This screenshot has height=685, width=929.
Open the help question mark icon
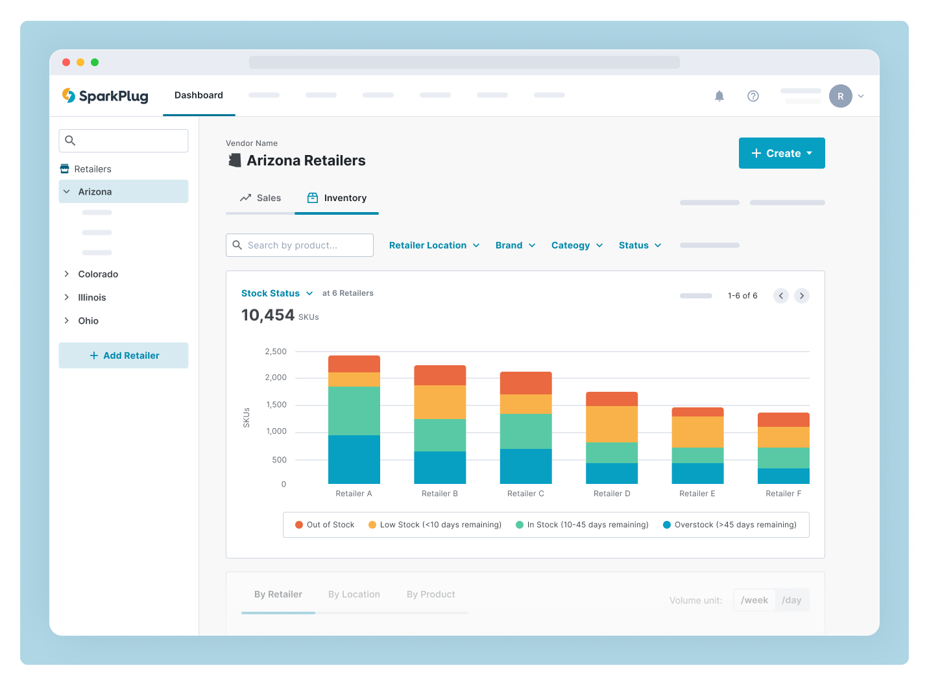(x=753, y=96)
